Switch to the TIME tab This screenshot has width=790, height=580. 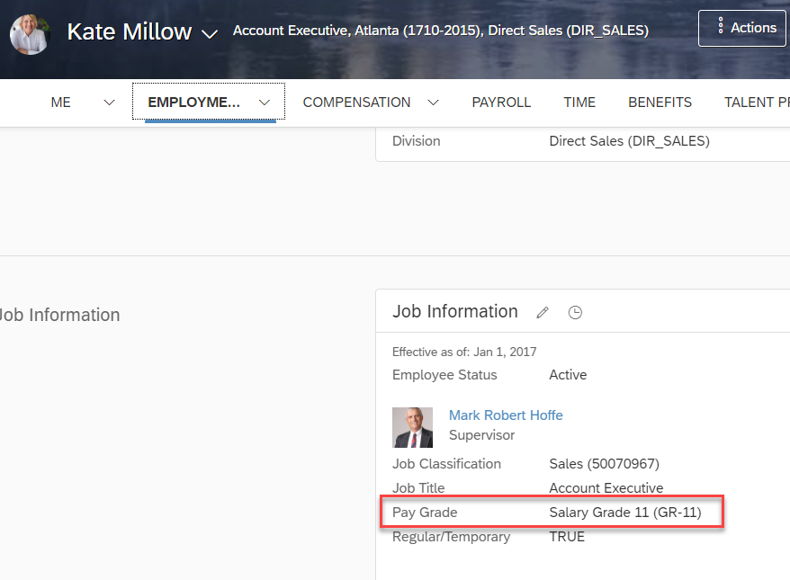tap(579, 103)
